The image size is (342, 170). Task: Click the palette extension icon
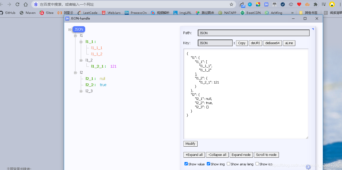(291, 4)
